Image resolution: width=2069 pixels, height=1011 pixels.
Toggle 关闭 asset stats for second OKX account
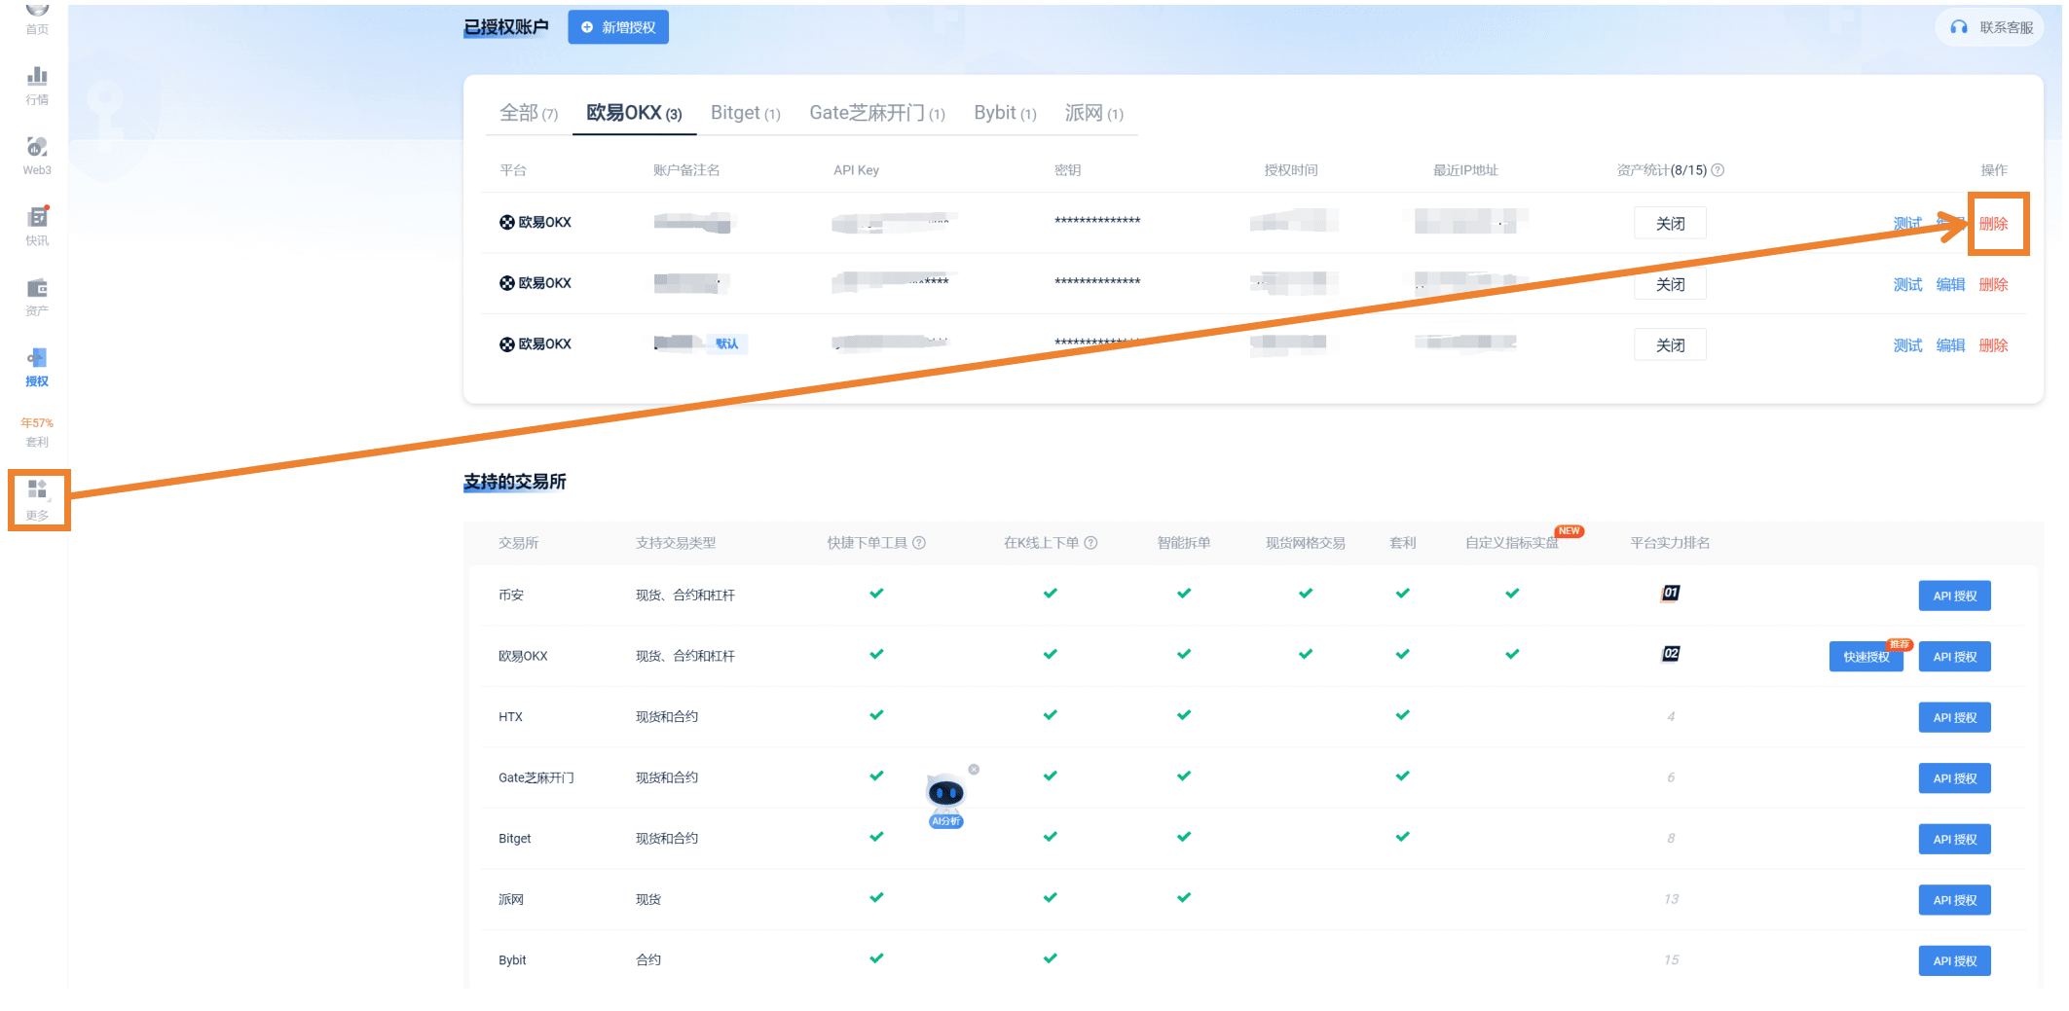click(x=1671, y=284)
